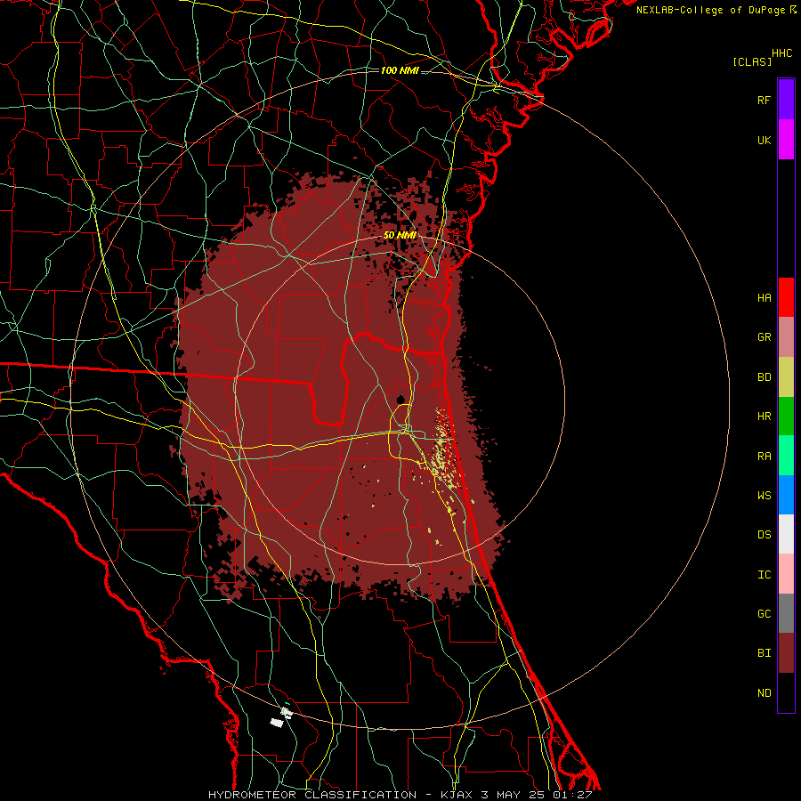Click the white DS echo patch near the bottom

click(277, 722)
